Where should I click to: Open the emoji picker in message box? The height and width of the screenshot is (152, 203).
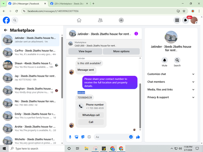131,137
